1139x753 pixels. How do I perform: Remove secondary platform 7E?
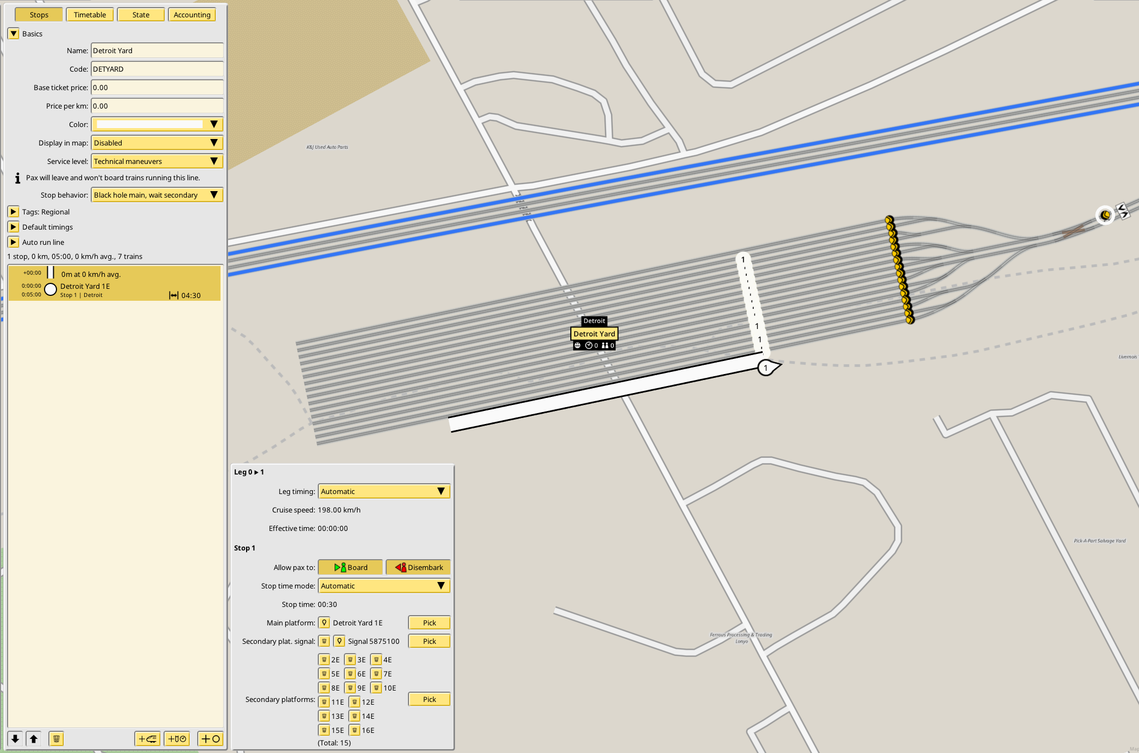point(376,674)
